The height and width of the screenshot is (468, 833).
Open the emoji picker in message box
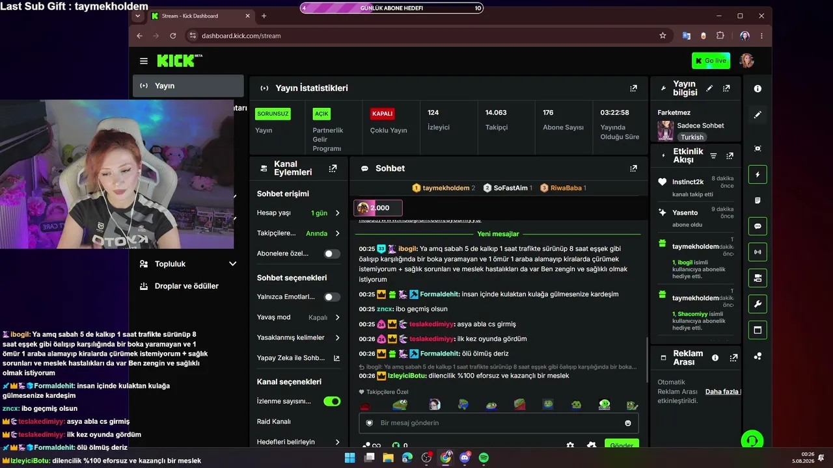tap(628, 423)
